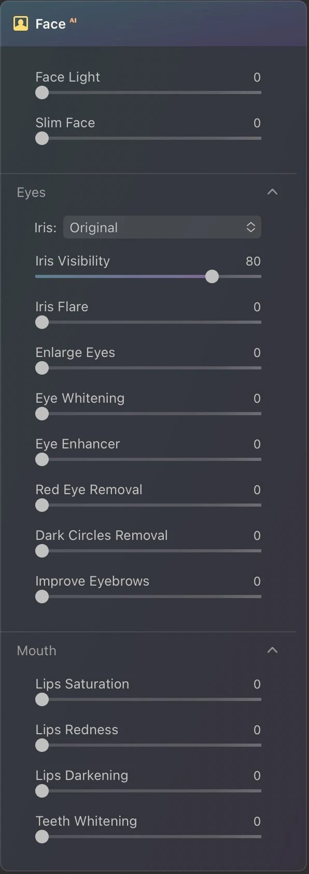This screenshot has height=874, width=309.
Task: Click the Red Eye Removal slider handle
Action: tap(41, 505)
